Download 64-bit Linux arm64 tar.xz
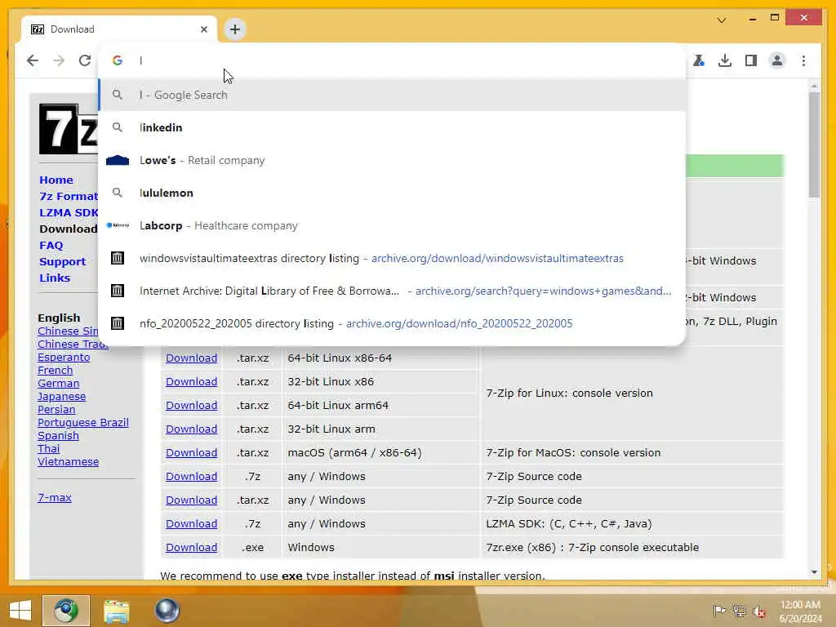The image size is (836, 627). pyautogui.click(x=191, y=405)
